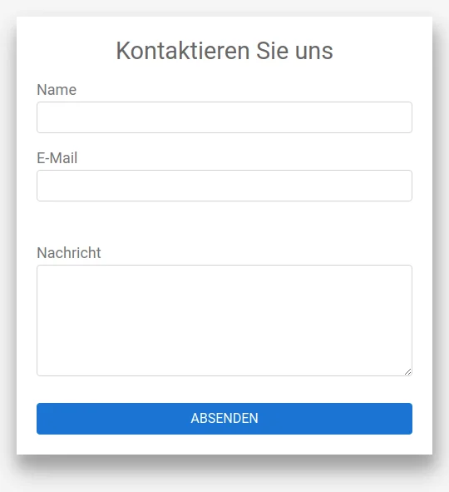This screenshot has height=492, width=449.
Task: Click the "Nachricht" field label
Action: click(x=69, y=253)
